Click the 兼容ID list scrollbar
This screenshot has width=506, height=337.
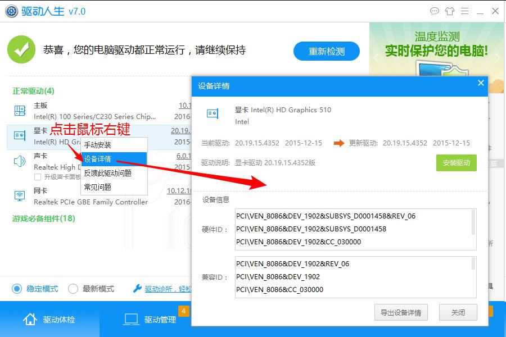pyautogui.click(x=473, y=263)
